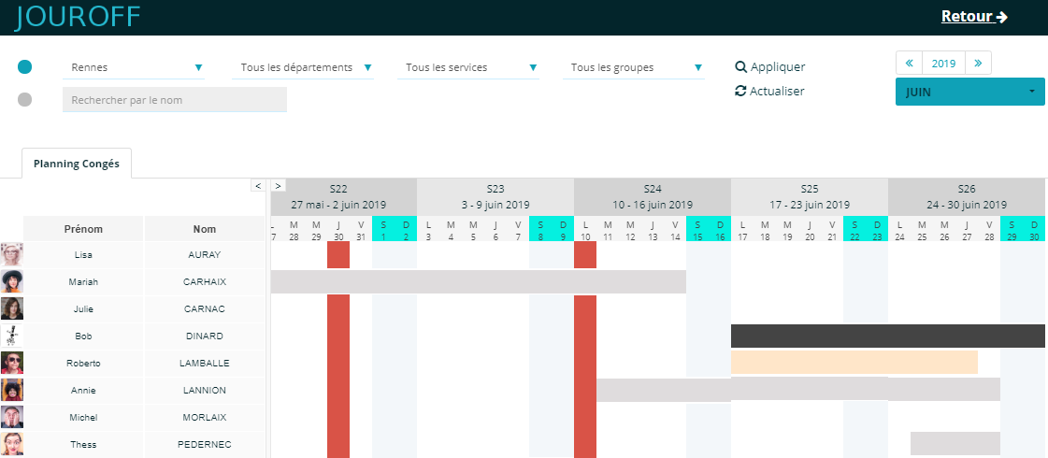Follow the Retour link in header
This screenshot has width=1048, height=458.
(973, 17)
